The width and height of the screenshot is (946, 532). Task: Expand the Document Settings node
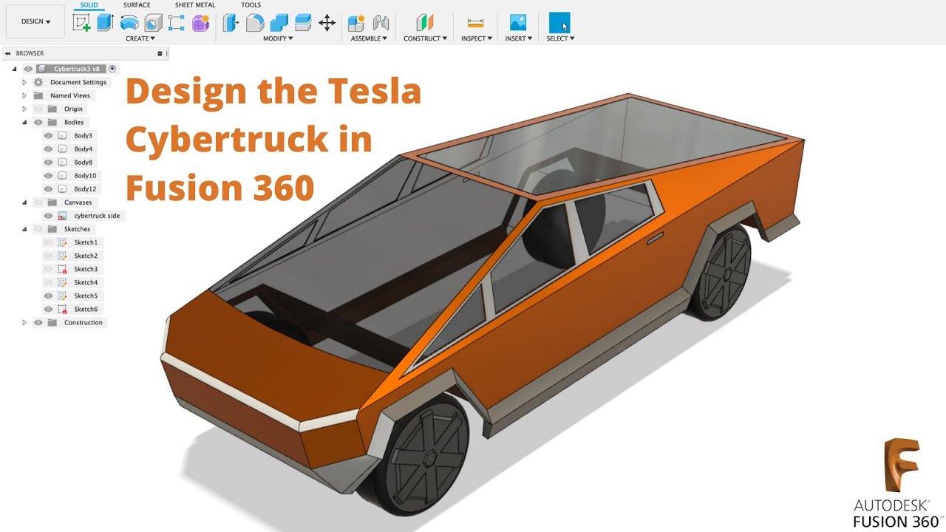coord(24,82)
